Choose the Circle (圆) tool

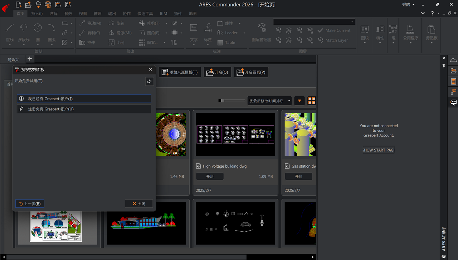tap(38, 28)
